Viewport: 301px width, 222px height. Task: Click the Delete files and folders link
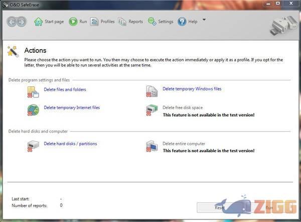click(65, 89)
